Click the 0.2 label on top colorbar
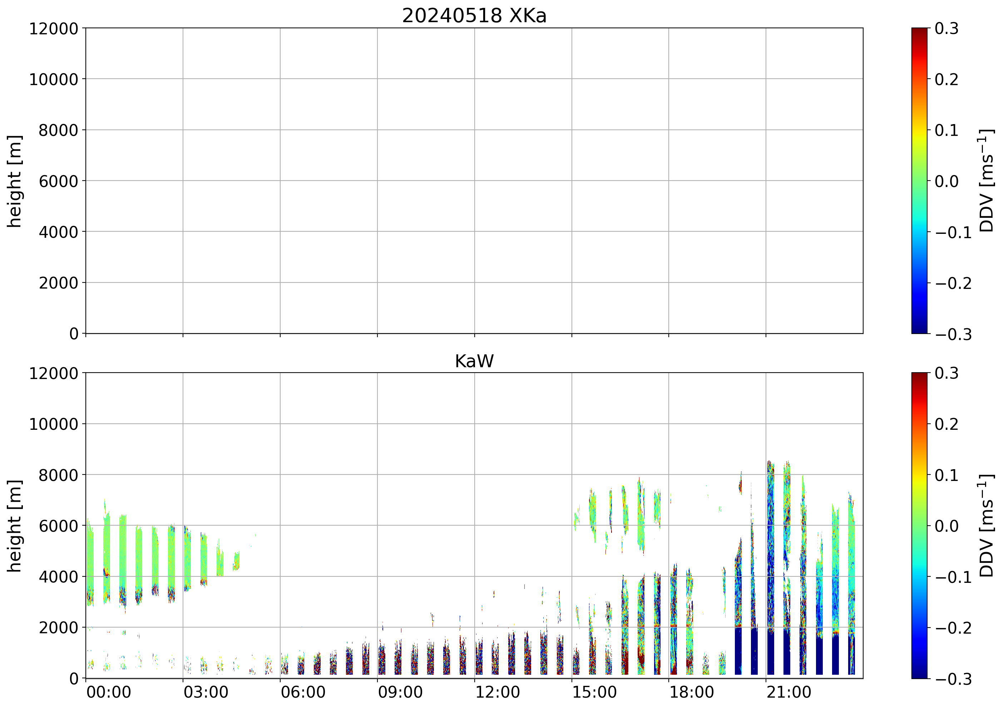The height and width of the screenshot is (708, 1004). [x=946, y=80]
